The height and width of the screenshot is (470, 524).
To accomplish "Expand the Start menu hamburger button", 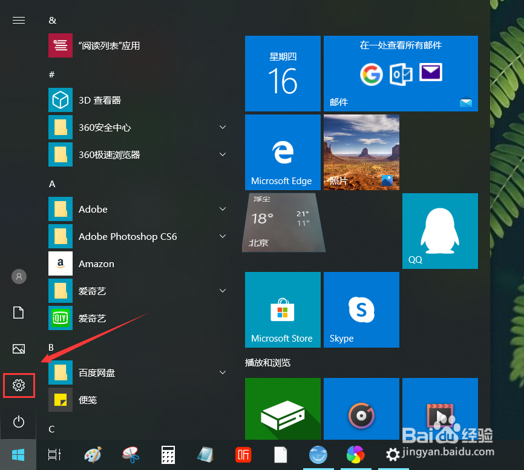I will [x=19, y=21].
